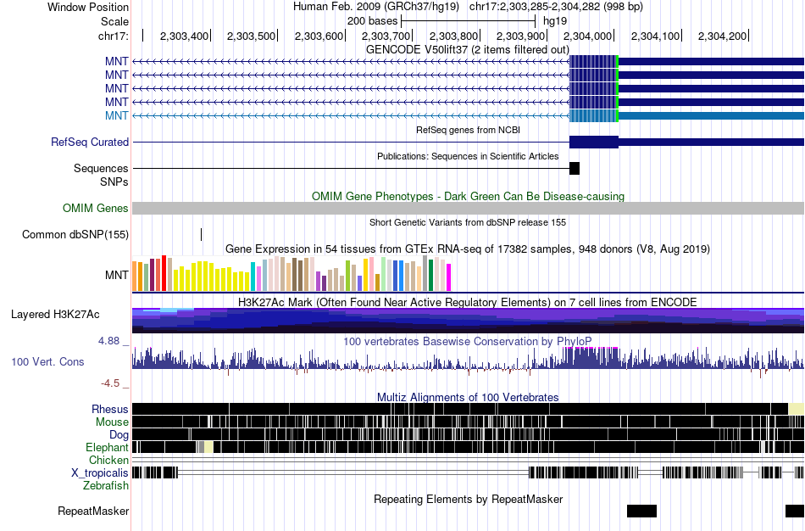Open the PhyloP Basewise Conservation title

(468, 341)
